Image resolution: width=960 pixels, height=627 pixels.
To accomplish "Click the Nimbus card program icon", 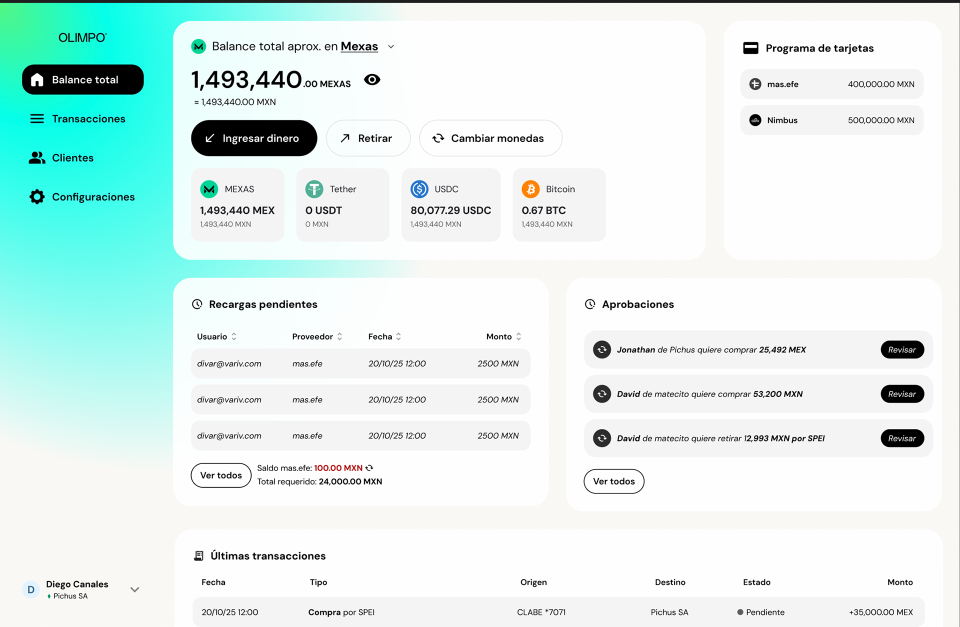I will pyautogui.click(x=755, y=120).
